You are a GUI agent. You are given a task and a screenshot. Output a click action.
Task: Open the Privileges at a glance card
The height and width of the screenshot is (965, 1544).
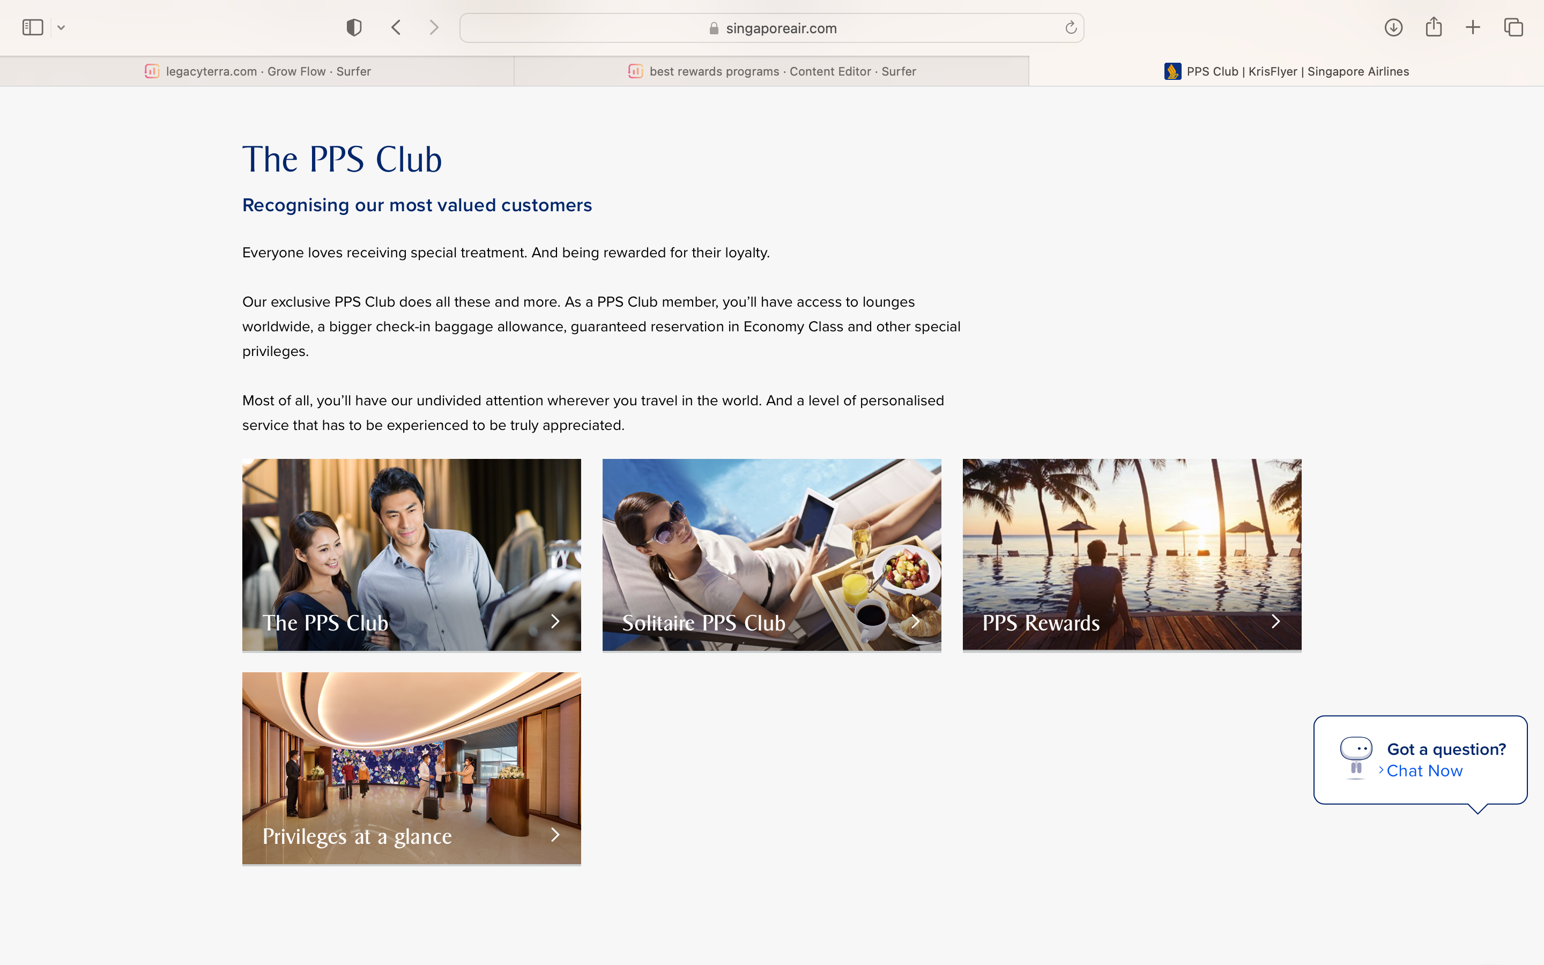tap(412, 768)
